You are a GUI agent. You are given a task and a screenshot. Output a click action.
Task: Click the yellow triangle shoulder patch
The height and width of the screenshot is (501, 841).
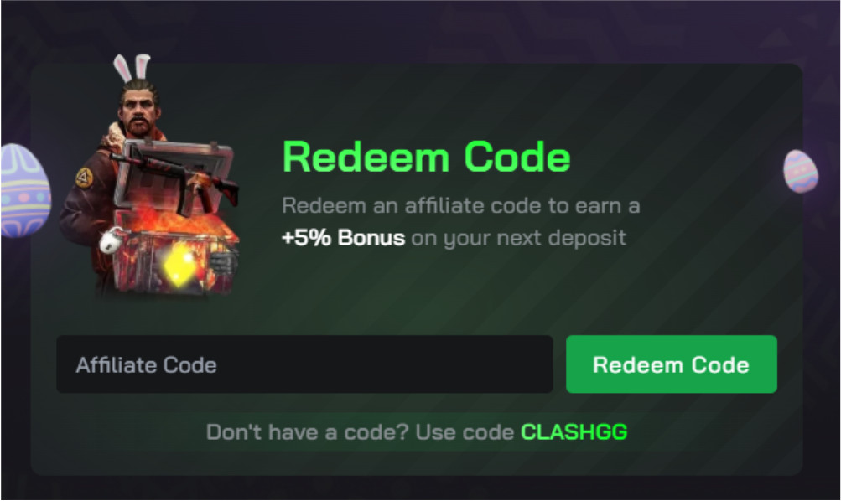84,178
